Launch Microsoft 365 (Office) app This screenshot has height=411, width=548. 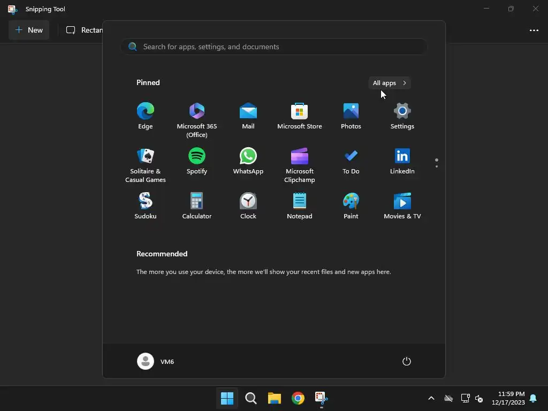[x=197, y=120]
